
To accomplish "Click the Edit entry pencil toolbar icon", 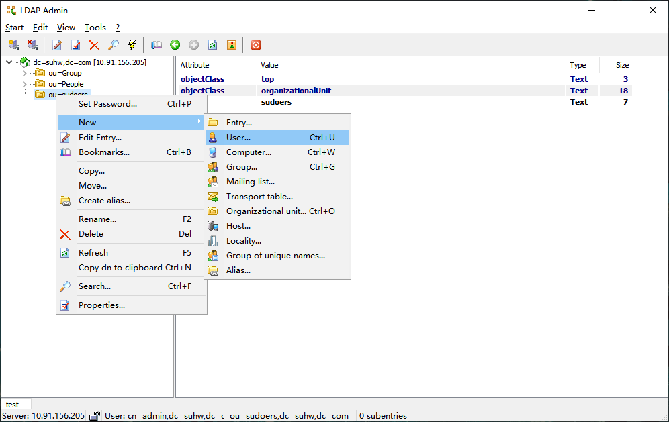I will [56, 45].
